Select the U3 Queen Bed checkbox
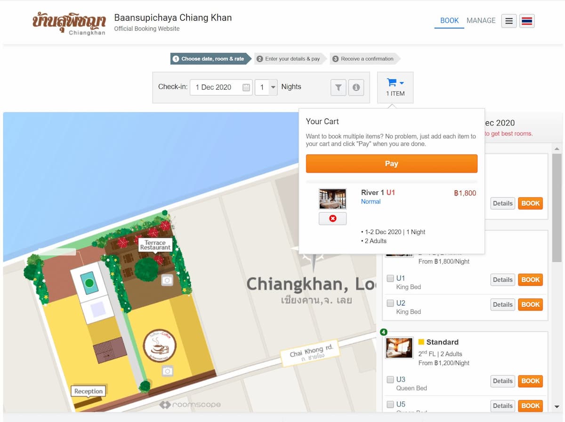The image size is (565, 422). coord(390,379)
